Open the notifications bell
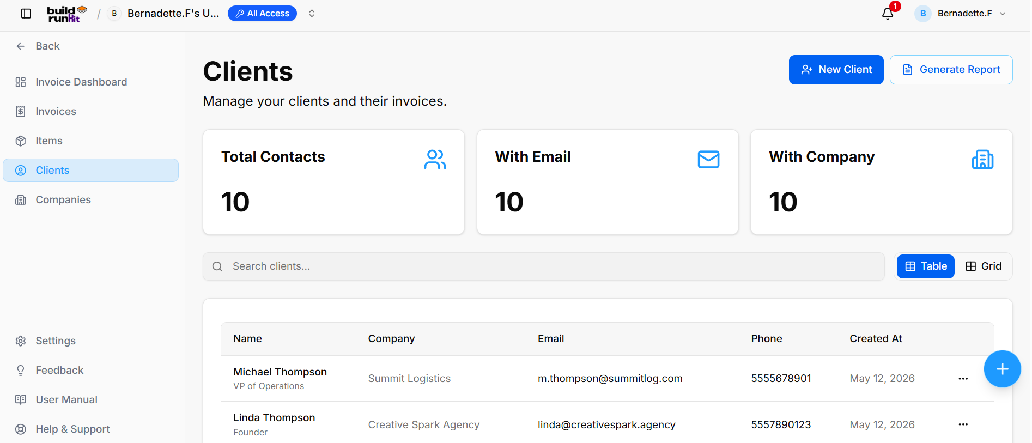Screen dimensions: 1032x443 tap(888, 14)
